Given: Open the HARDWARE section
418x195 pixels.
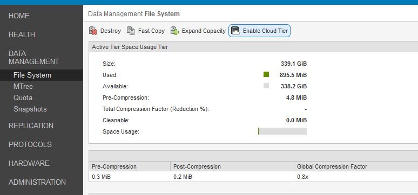Looking at the screenshot, I should coord(29,163).
